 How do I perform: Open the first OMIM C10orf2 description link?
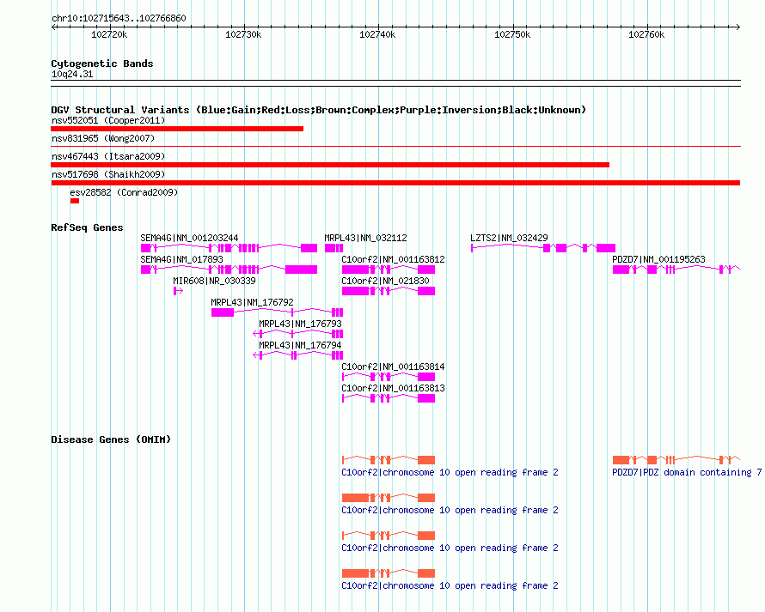point(450,472)
